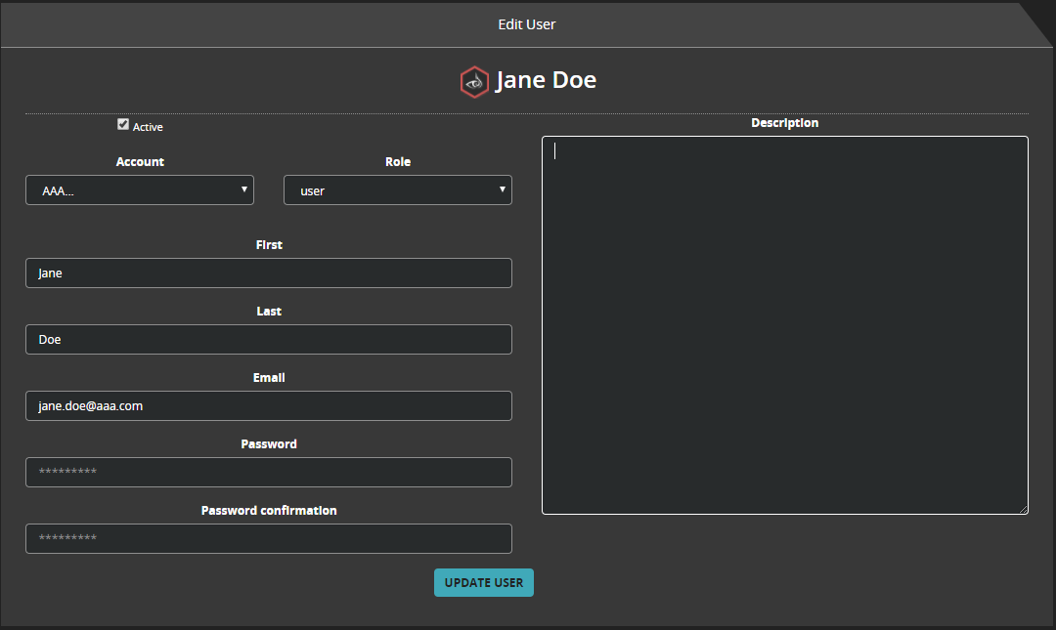Focus the First name field
The width and height of the screenshot is (1056, 630).
[x=269, y=273]
